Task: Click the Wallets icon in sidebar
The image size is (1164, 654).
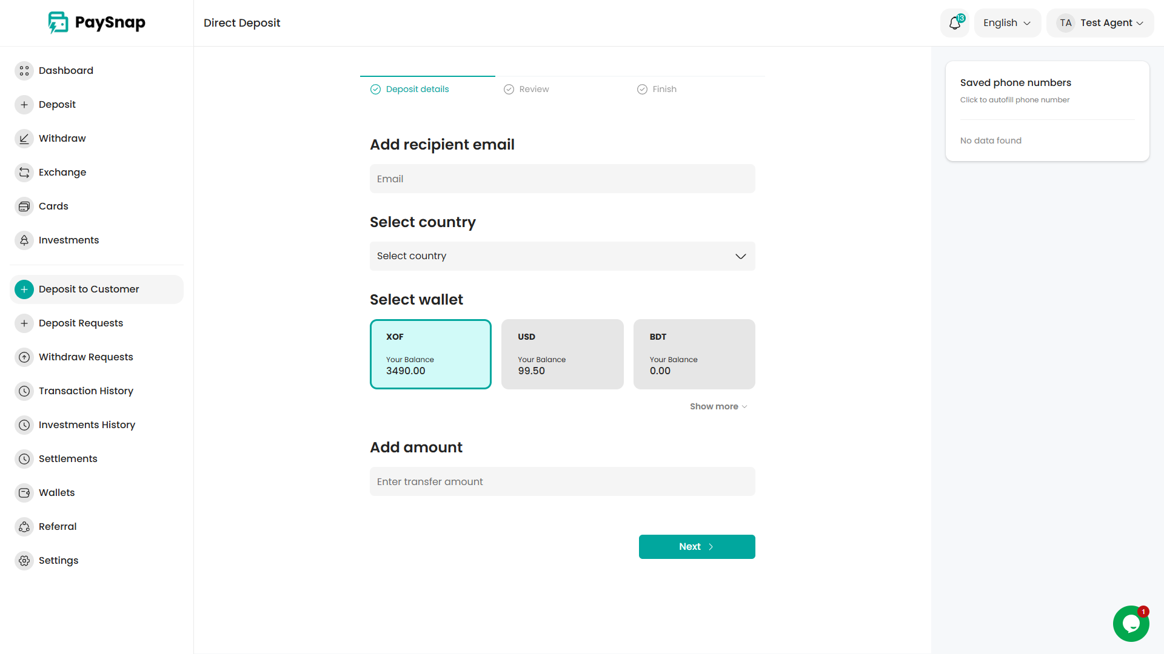Action: click(24, 493)
